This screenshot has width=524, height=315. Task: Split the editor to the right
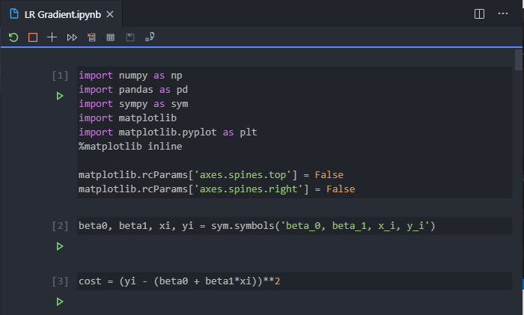(480, 13)
